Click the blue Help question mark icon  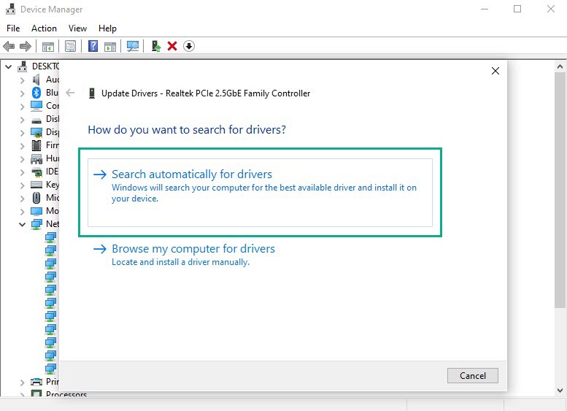93,46
